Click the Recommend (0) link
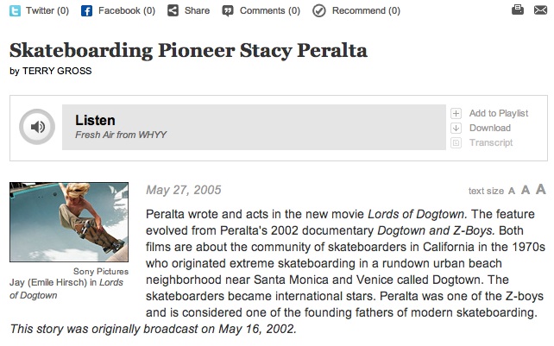The image size is (554, 346). click(365, 11)
